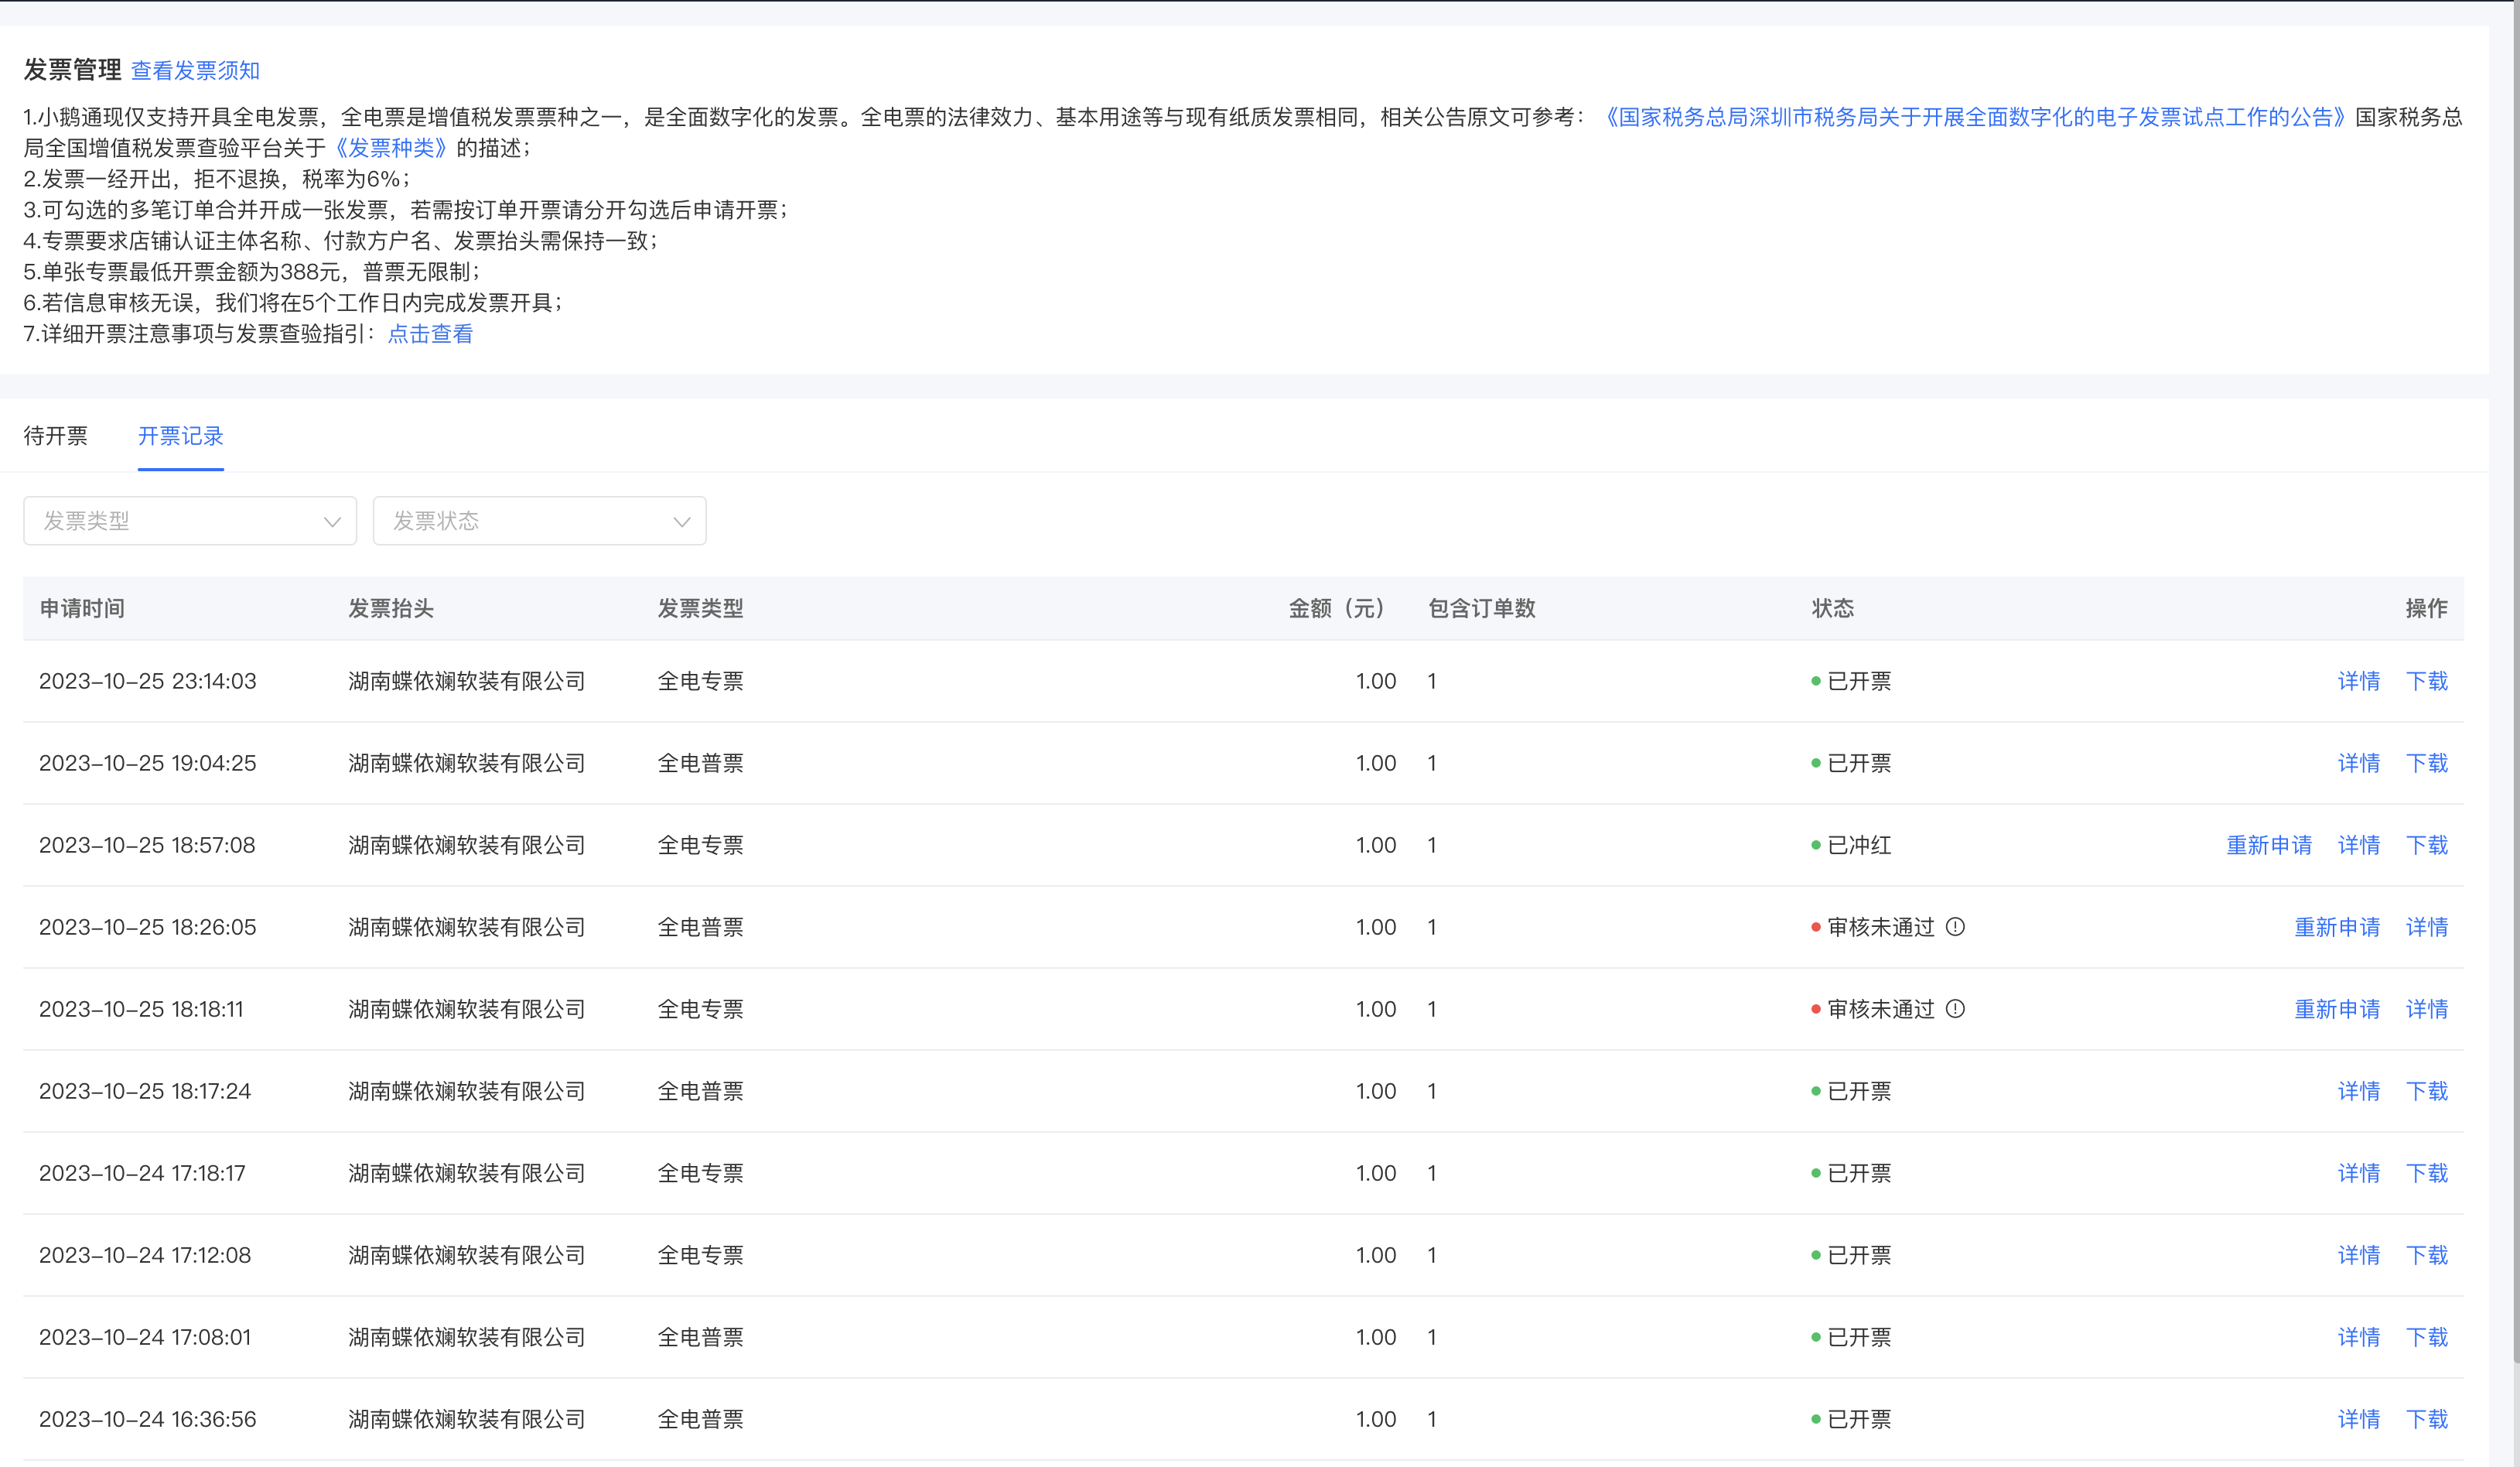View 详情 for the 23:14:03 invoice
Screen dimensions: 2520x1467
[x=2359, y=681]
